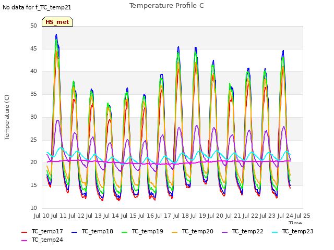Image resolution: width=334 pixels, height=250 pixels.
Task: Click the 30 y-axis tick label
Action: click(x=33, y=117)
